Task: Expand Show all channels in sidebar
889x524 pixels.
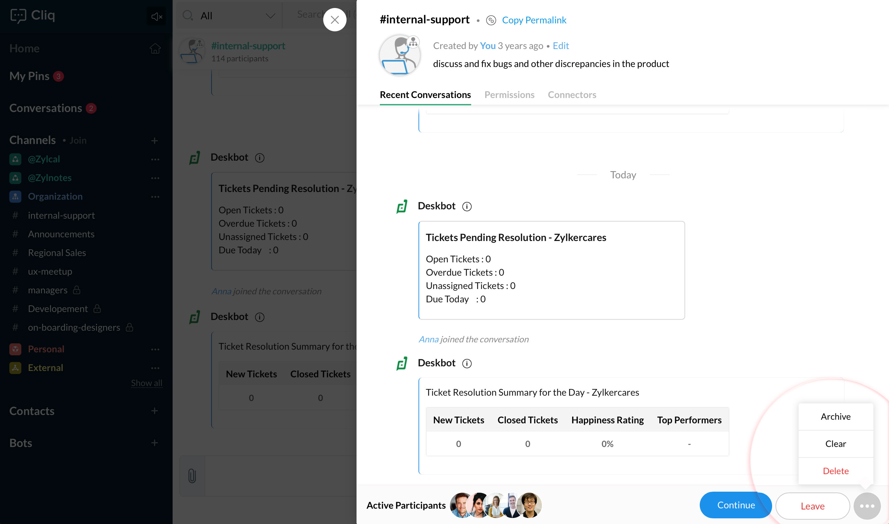Action: pyautogui.click(x=147, y=383)
